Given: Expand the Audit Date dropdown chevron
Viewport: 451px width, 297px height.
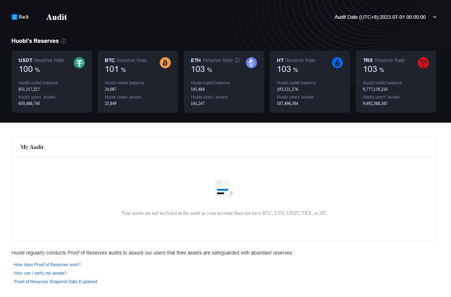Looking at the screenshot, I should (435, 17).
